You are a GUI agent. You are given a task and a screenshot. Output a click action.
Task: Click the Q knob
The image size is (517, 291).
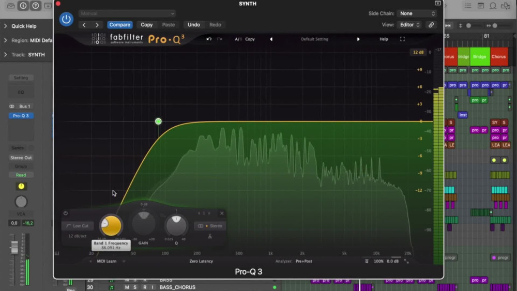tap(176, 225)
